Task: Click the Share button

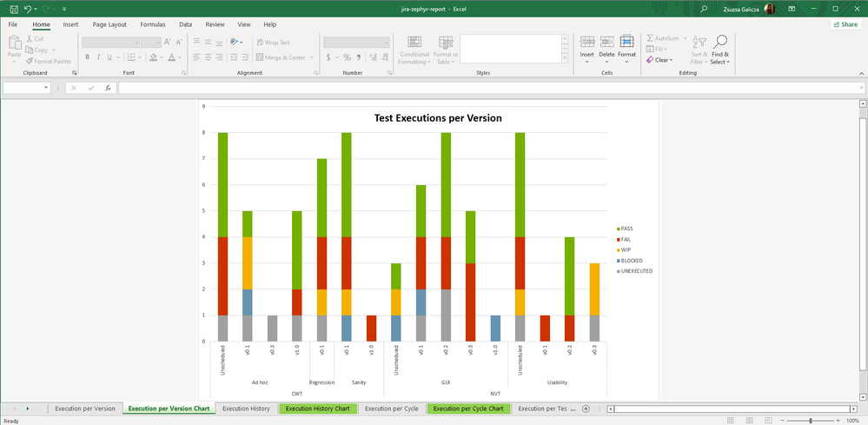Action: tap(845, 24)
